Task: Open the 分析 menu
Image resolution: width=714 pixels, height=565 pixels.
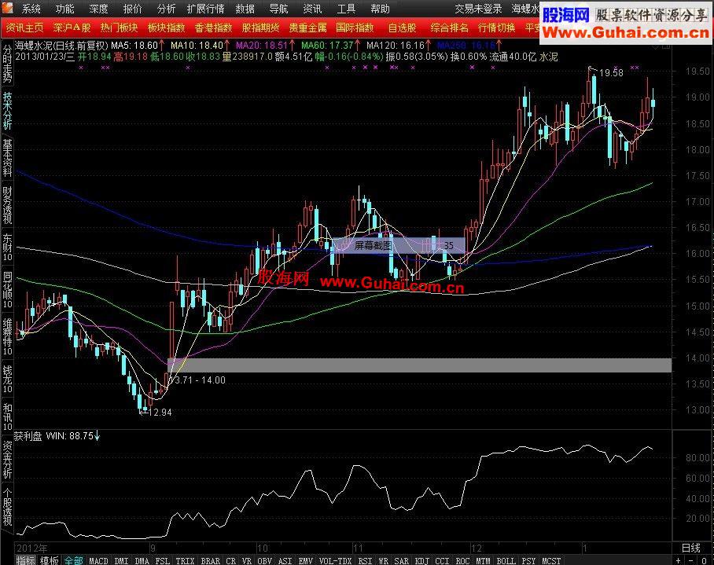Action: pos(166,9)
